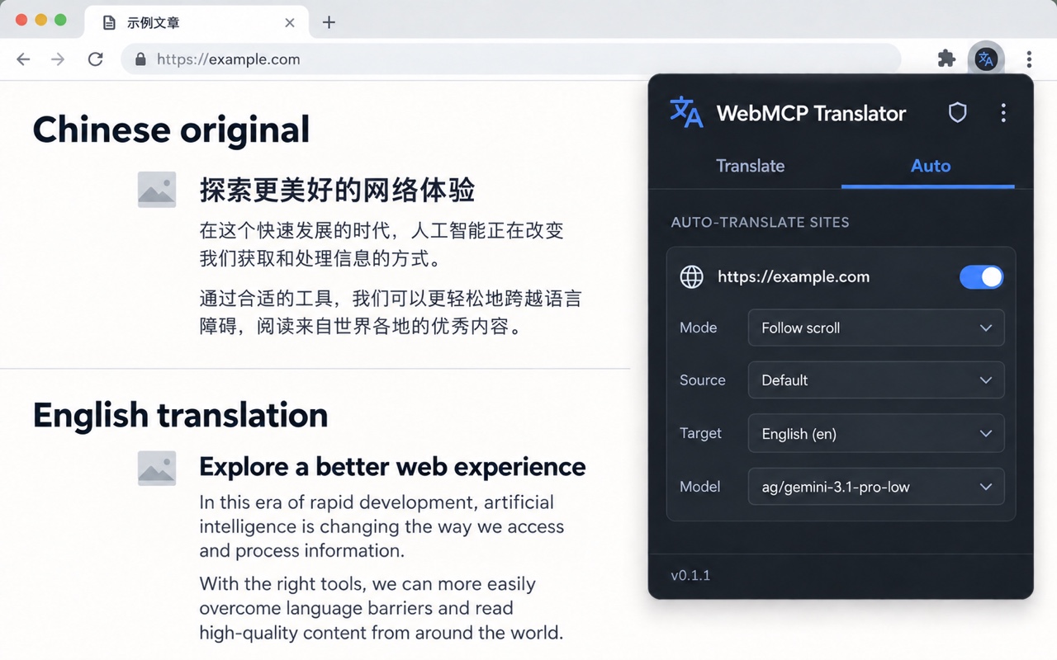This screenshot has height=660, width=1057.
Task: Click the Mode label
Action: click(698, 328)
